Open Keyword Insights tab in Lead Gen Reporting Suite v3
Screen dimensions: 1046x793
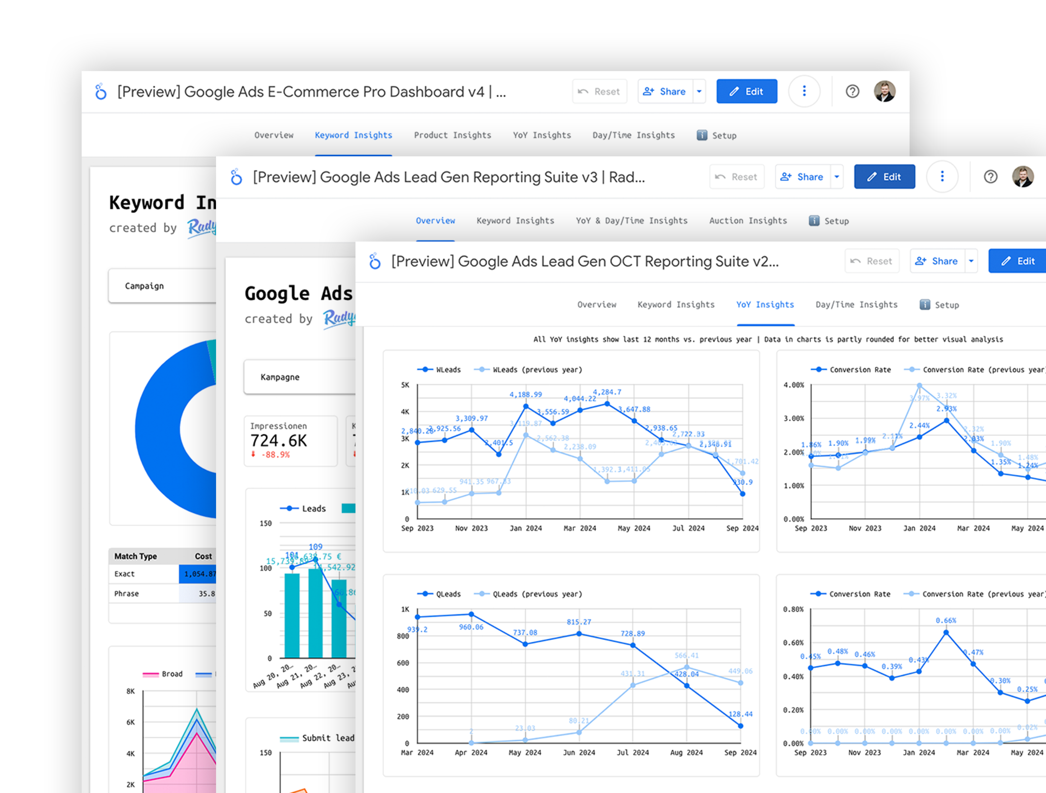point(515,220)
